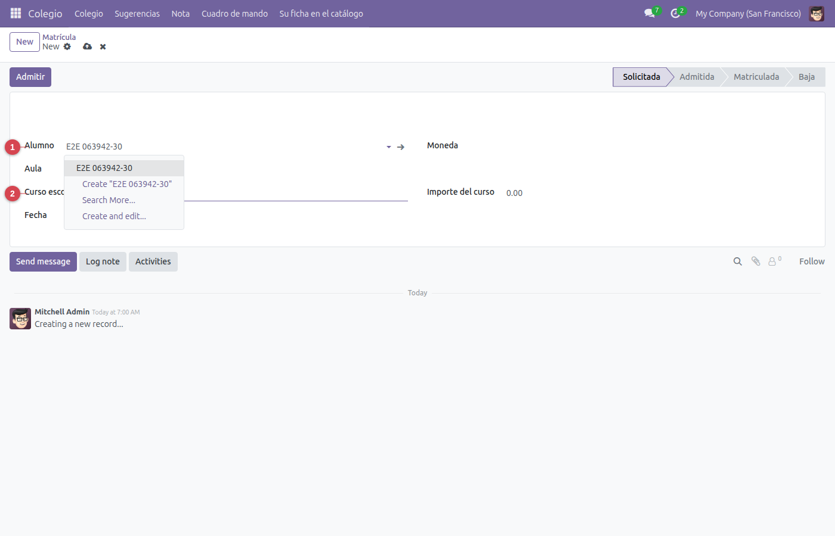
Task: Open the activities clock icon
Action: coord(675,13)
